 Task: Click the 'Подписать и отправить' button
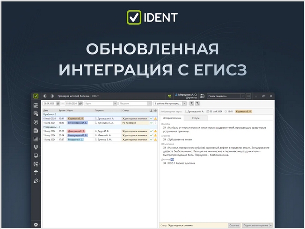point(255,225)
